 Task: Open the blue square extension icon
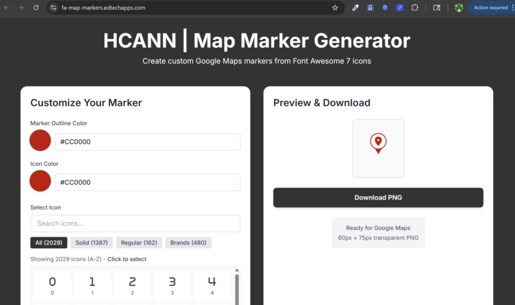[400, 7]
